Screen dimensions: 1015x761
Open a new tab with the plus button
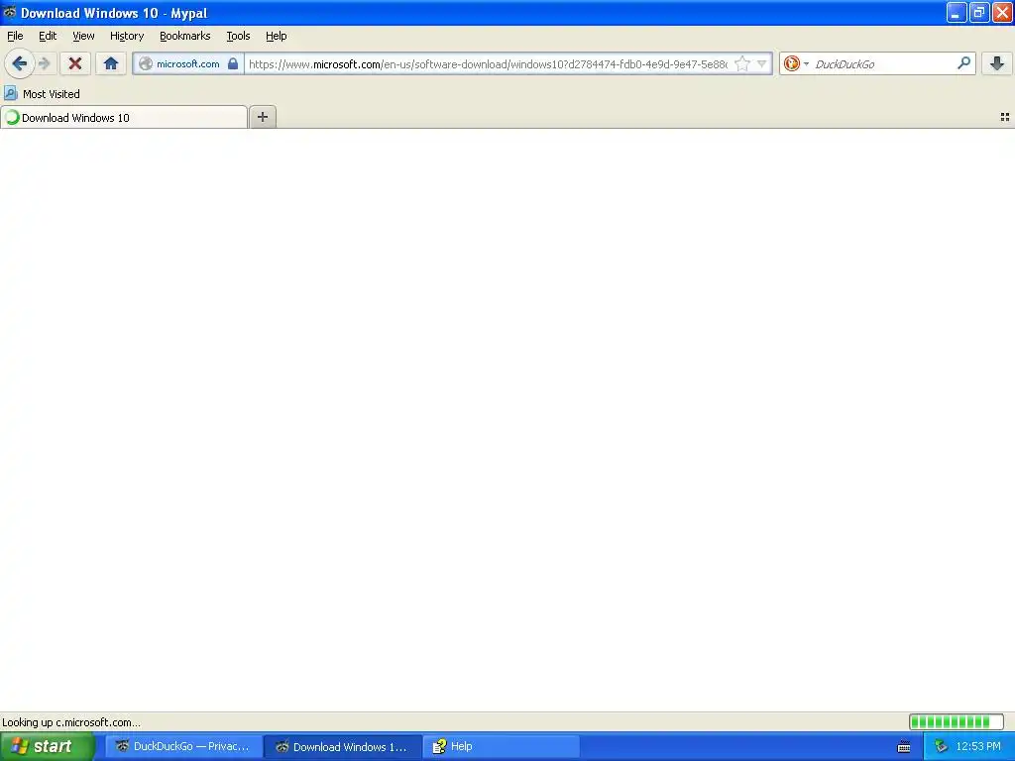(x=262, y=117)
